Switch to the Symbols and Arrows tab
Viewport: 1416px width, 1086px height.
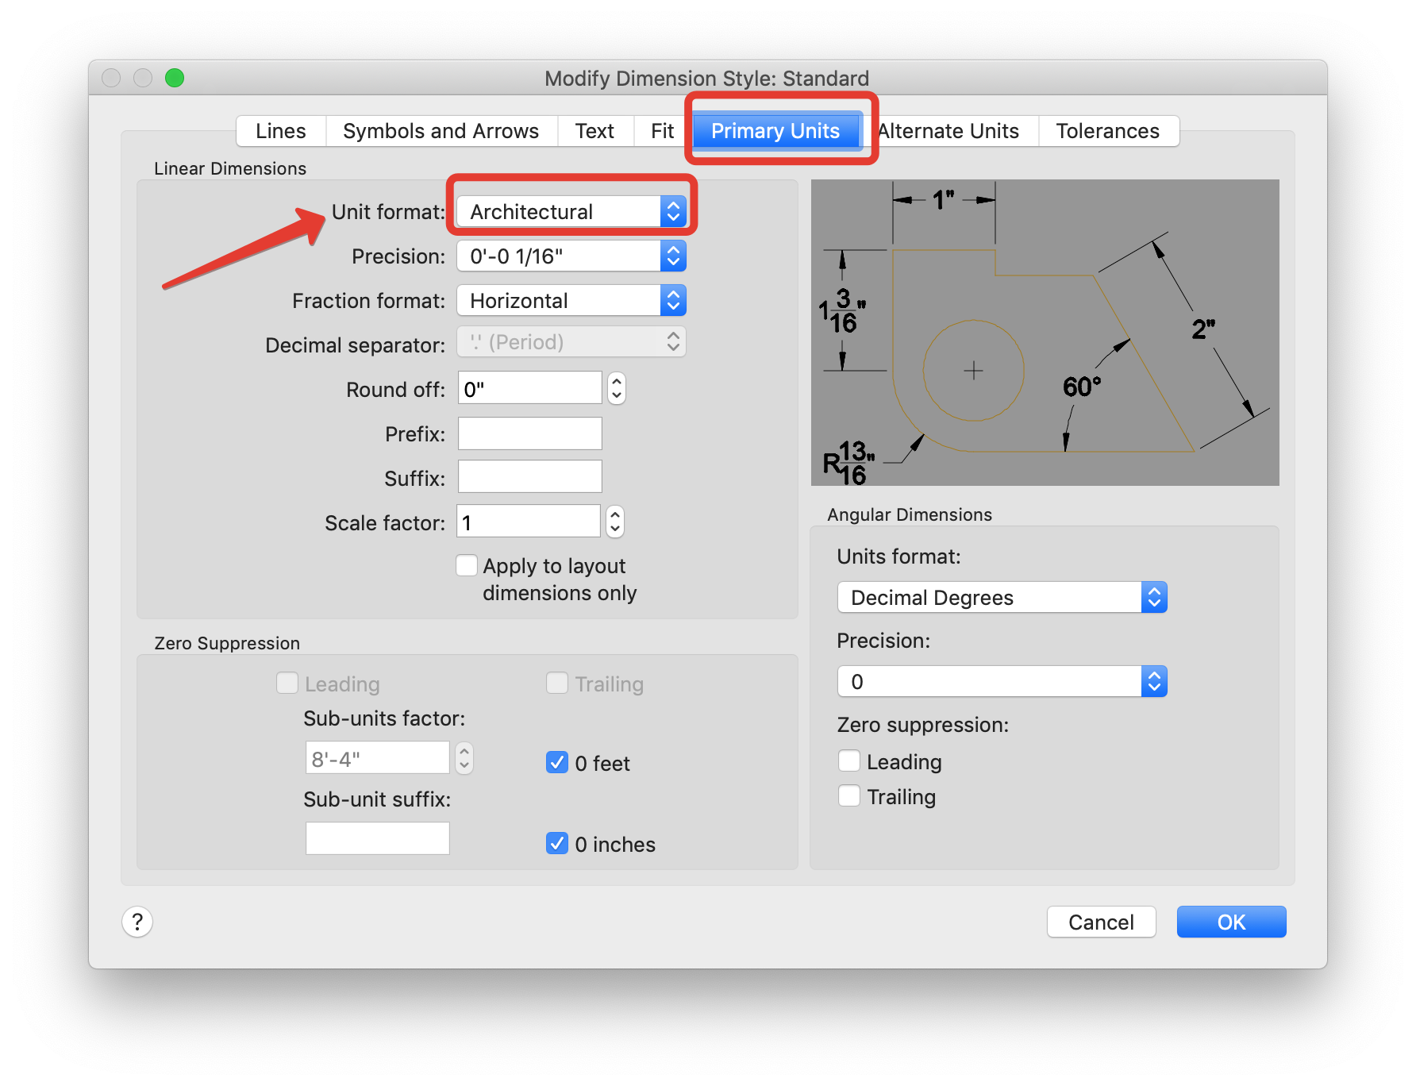click(441, 131)
